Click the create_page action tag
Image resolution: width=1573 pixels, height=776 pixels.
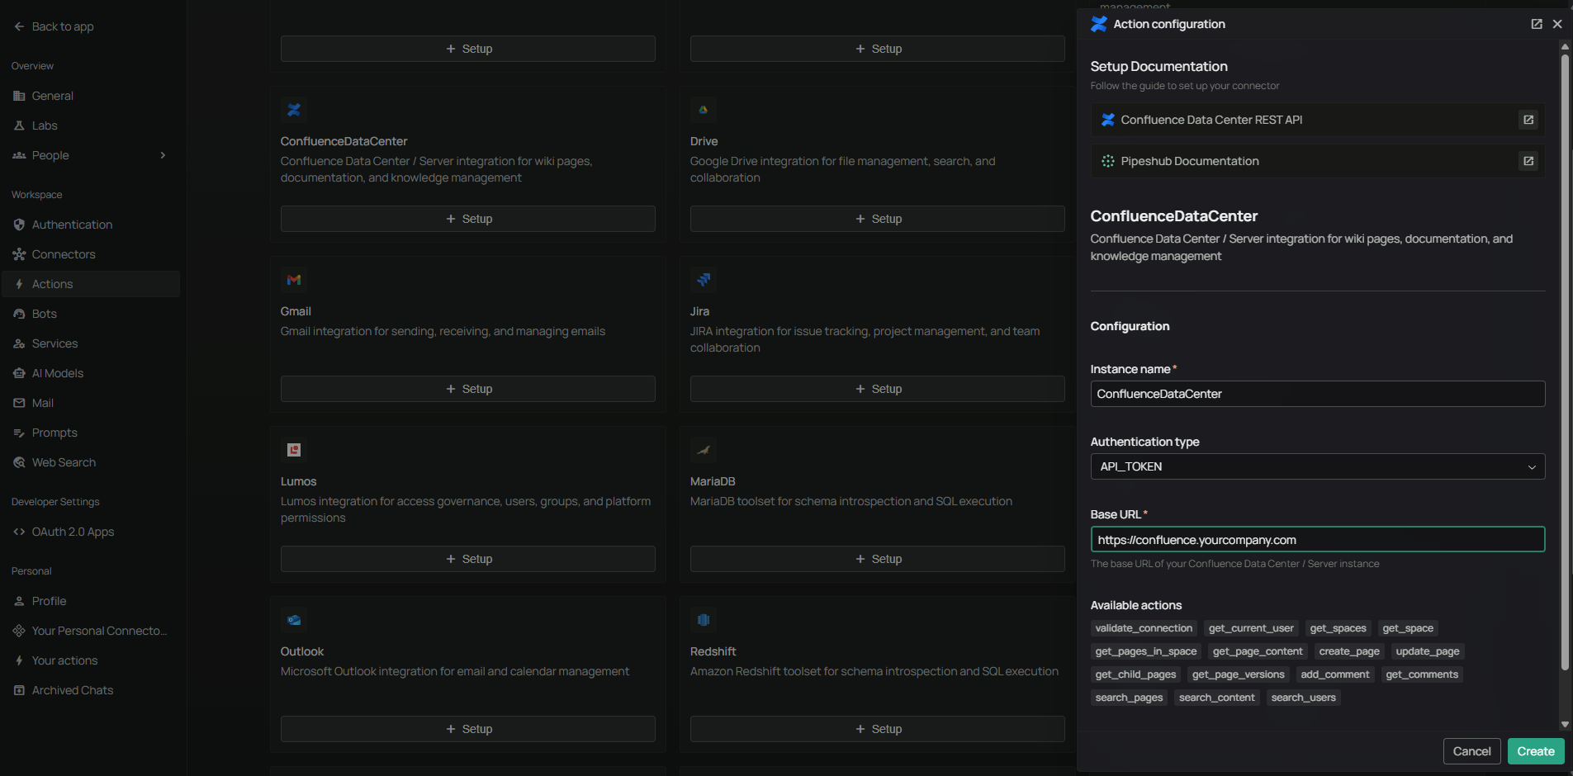tap(1349, 651)
